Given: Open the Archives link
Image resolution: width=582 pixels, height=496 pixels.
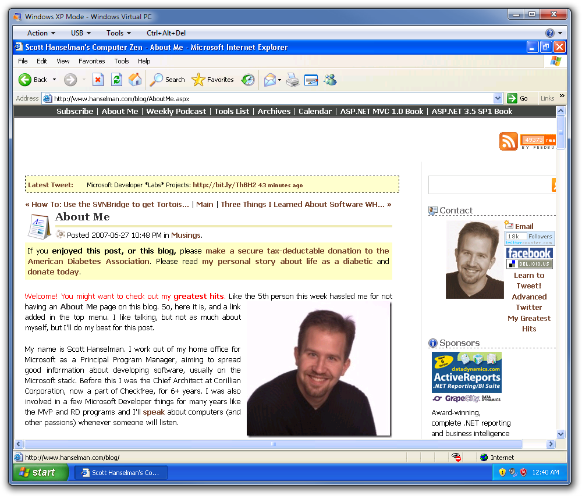Looking at the screenshot, I should pyautogui.click(x=274, y=111).
